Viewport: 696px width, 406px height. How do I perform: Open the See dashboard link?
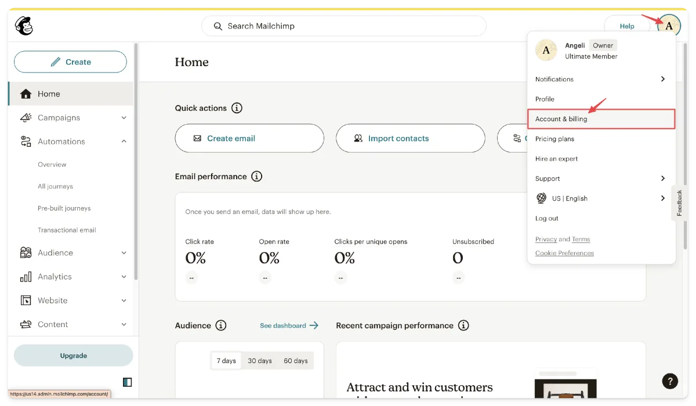click(289, 325)
